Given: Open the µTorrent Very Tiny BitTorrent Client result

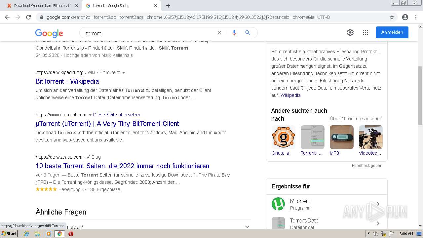Looking at the screenshot, I should coord(107,124).
